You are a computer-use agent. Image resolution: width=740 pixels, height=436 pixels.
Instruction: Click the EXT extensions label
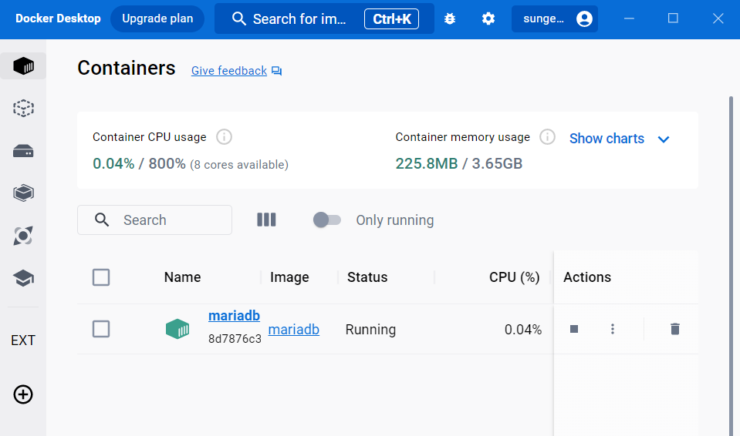pyautogui.click(x=23, y=340)
